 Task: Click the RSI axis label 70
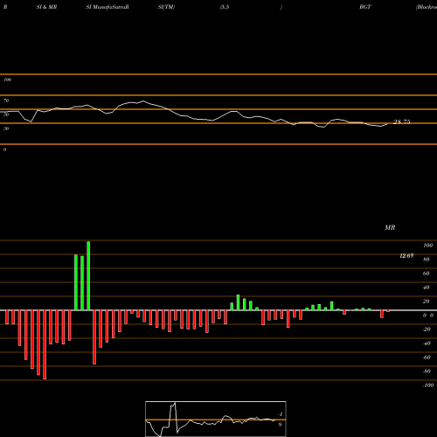tap(6, 101)
